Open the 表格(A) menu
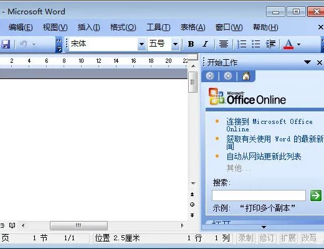Viewport: 324px width, 249px height. [x=193, y=27]
